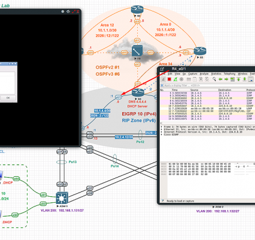Sort by the Time column header
Screen dimensions: 255x240
pyautogui.click(x=175, y=90)
